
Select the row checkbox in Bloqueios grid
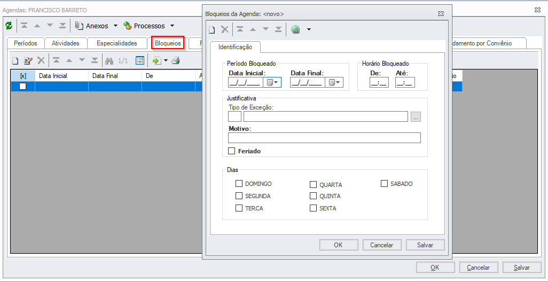pos(23,87)
